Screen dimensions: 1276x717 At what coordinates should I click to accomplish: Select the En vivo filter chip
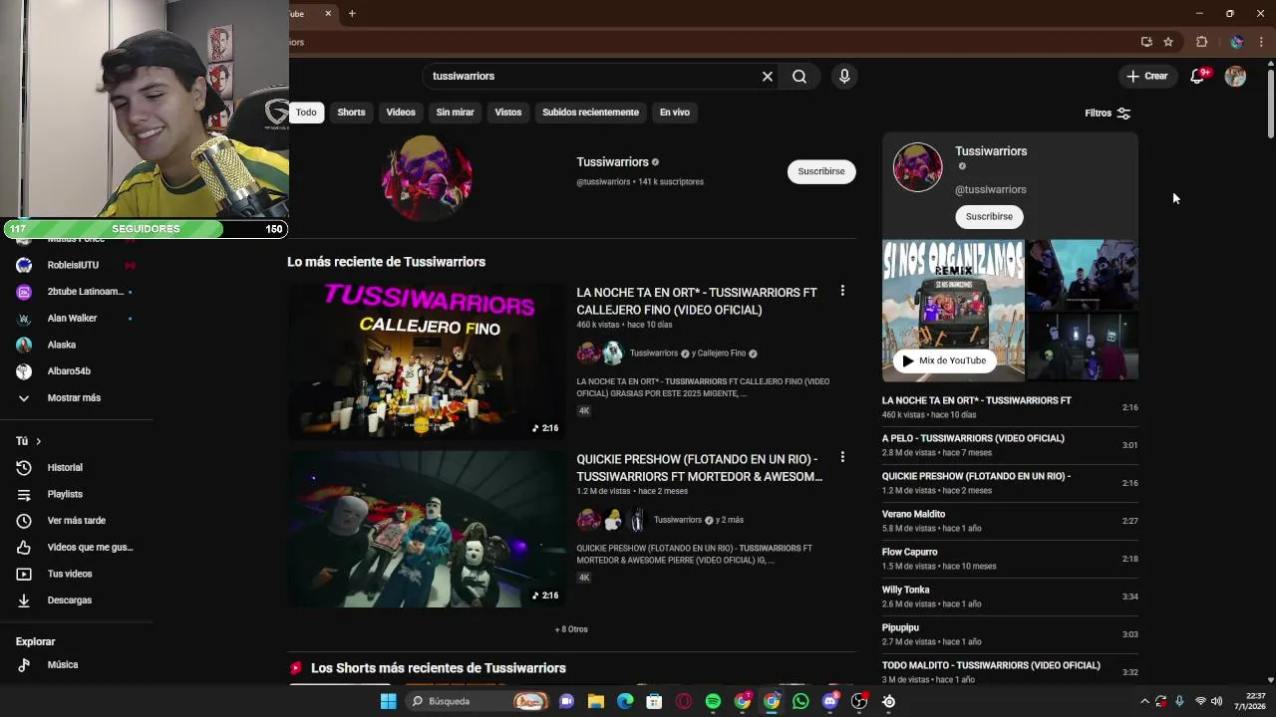[675, 113]
